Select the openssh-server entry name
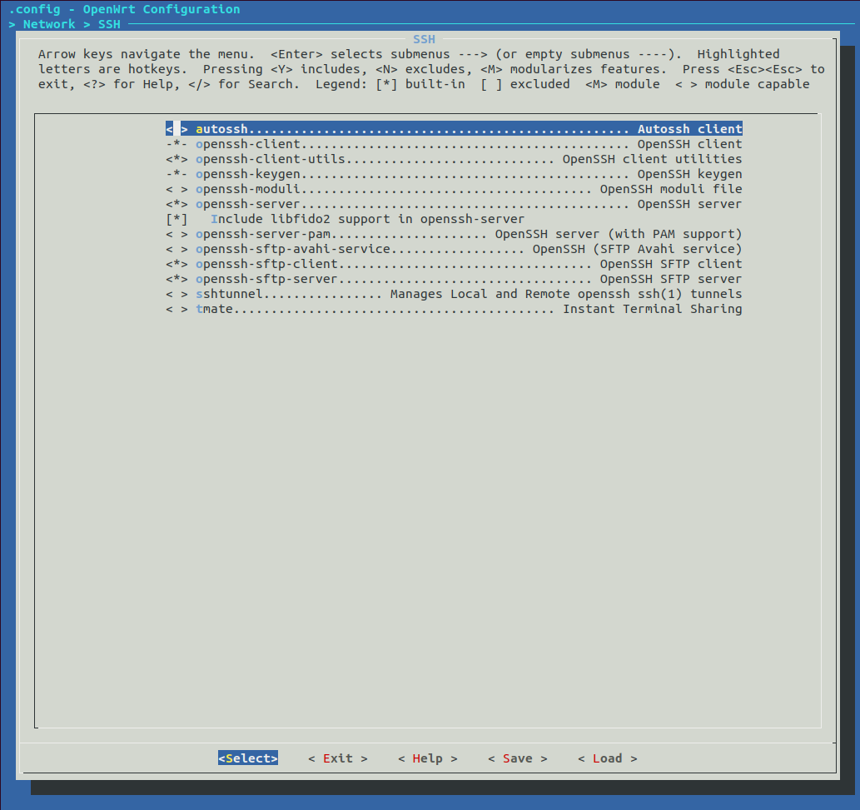The height and width of the screenshot is (810, 860). coord(248,204)
